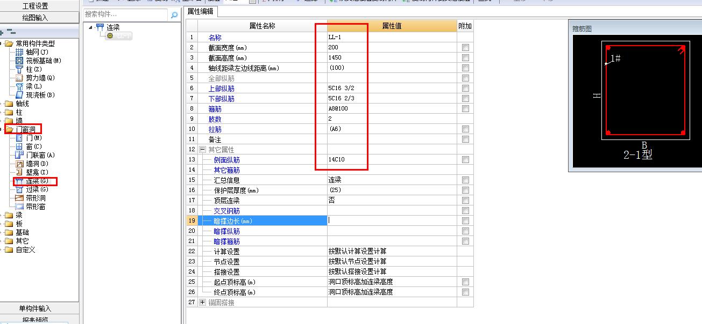Viewport: 702px width, 324px height.
Task: Select the LL-1 gear item in component list
Action: (x=119, y=36)
